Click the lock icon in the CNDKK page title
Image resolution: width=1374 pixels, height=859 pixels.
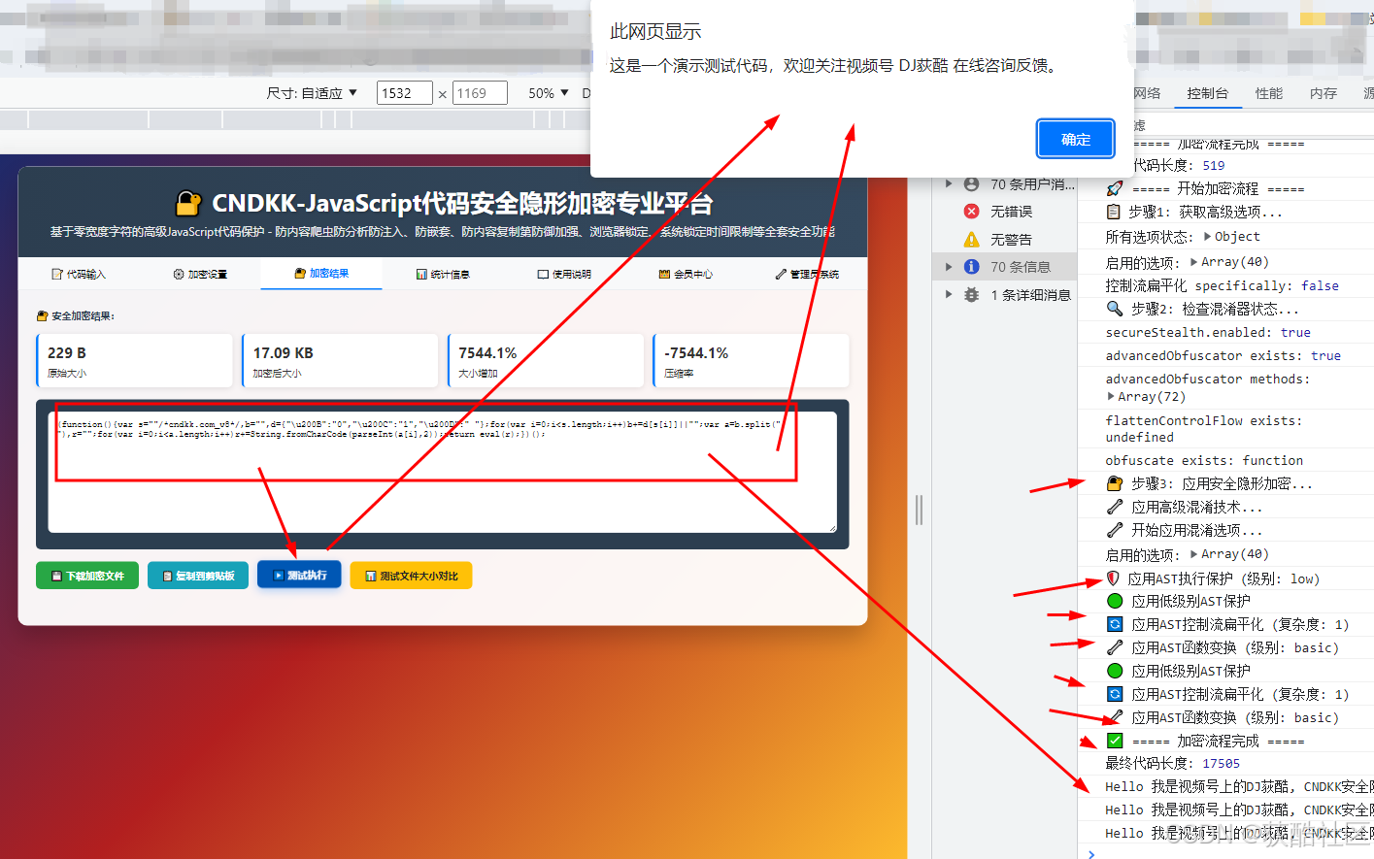coord(187,203)
